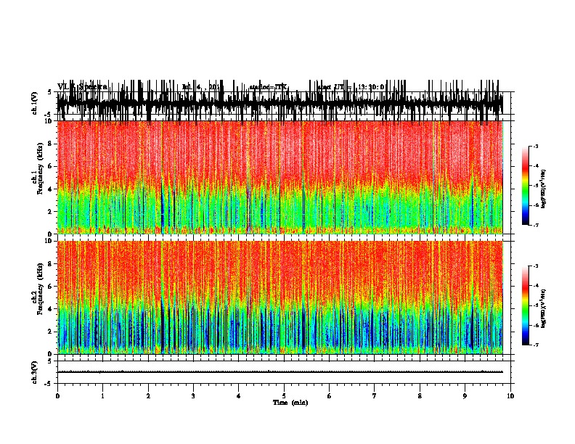Click the 'VLF Spectra' title text
The width and height of the screenshot is (575, 444).
[x=83, y=87]
